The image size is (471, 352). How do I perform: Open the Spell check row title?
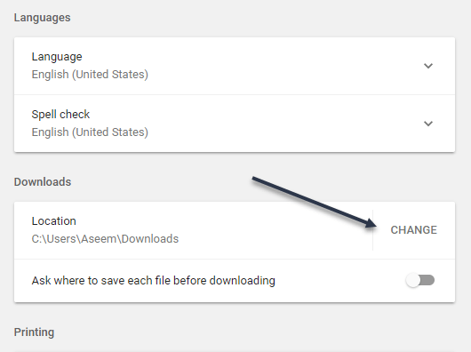[x=60, y=115]
